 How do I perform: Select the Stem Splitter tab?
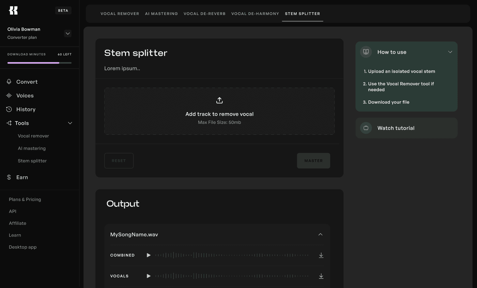[302, 14]
